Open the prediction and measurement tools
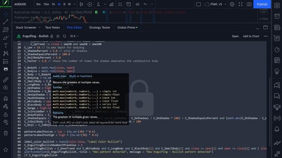The height and width of the screenshot is (158, 282). (x=6, y=61)
